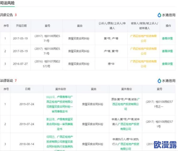This screenshot has height=151, width=178.
Task: Select date cell in lawsuit row 1
Action: (x=27, y=104)
